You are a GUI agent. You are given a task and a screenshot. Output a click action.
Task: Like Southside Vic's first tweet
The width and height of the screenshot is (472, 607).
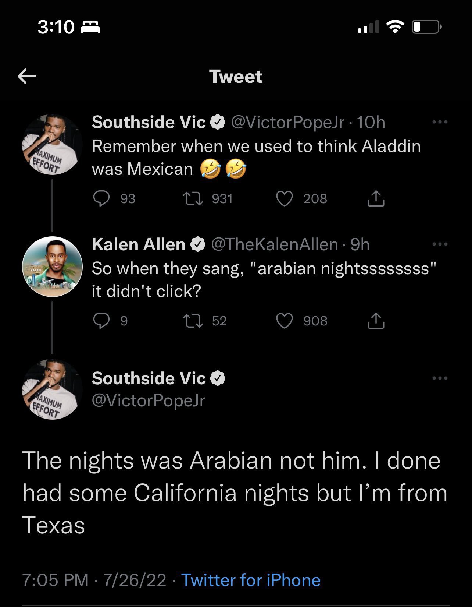pos(284,199)
